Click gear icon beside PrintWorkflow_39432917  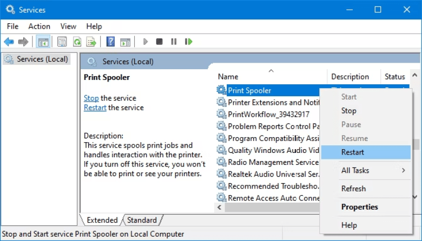point(221,114)
